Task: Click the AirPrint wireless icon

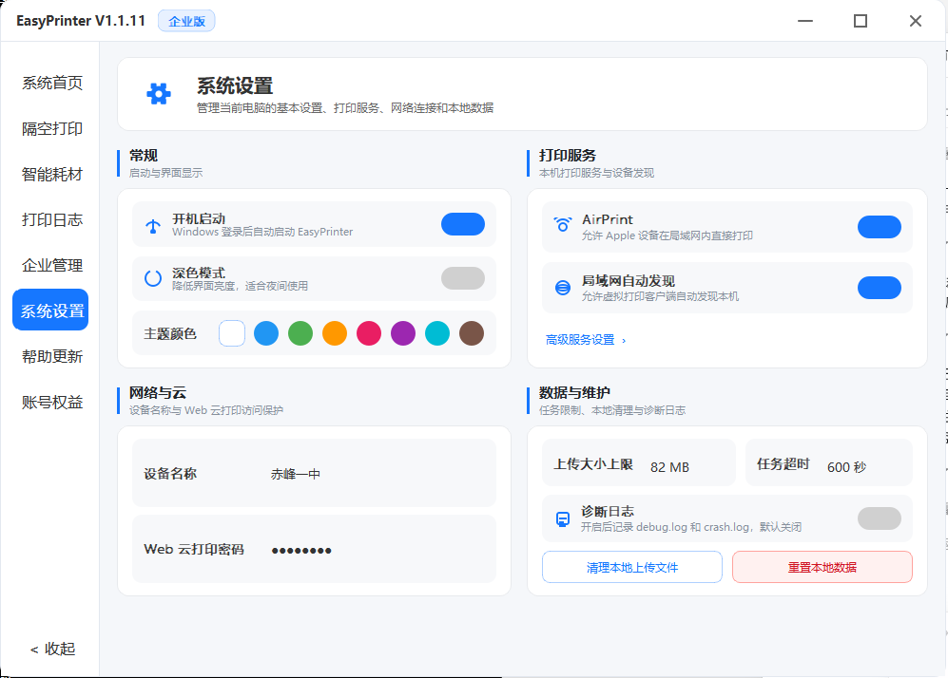Action: pyautogui.click(x=562, y=225)
